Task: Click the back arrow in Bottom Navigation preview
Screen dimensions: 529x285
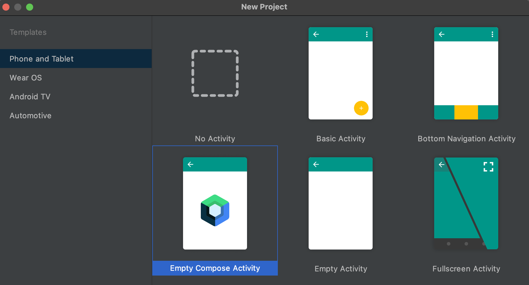Action: click(442, 34)
